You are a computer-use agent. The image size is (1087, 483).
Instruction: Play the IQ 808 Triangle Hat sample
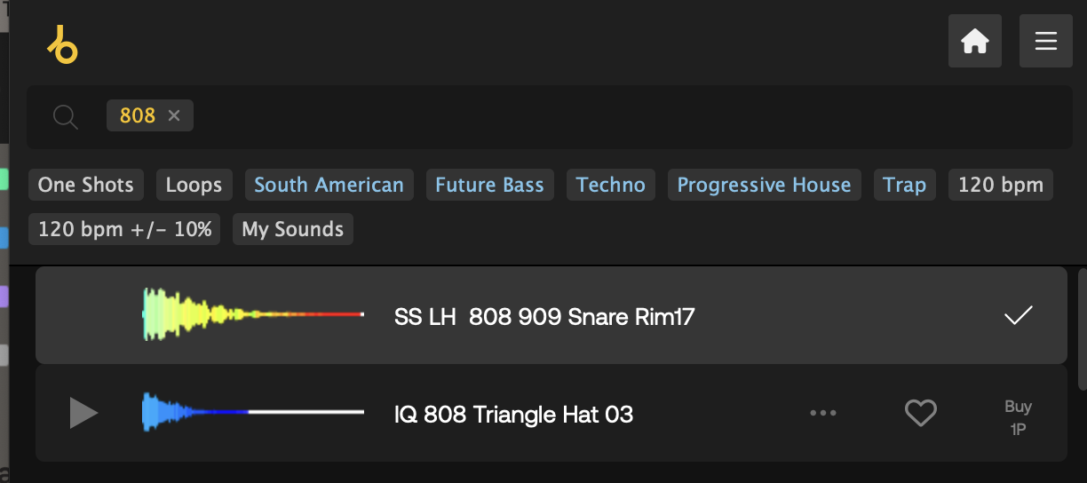click(x=83, y=413)
